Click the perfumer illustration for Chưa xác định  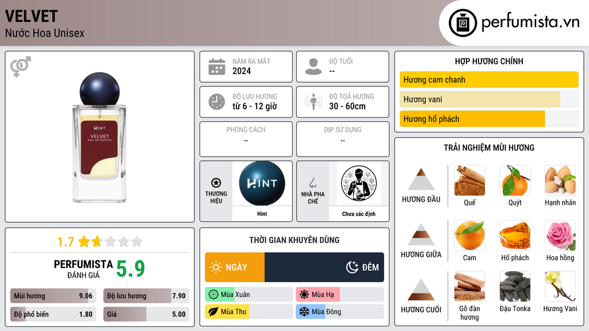click(359, 183)
